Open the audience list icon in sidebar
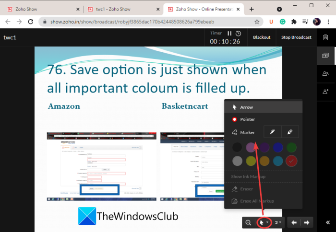The image size is (336, 232). click(325, 74)
